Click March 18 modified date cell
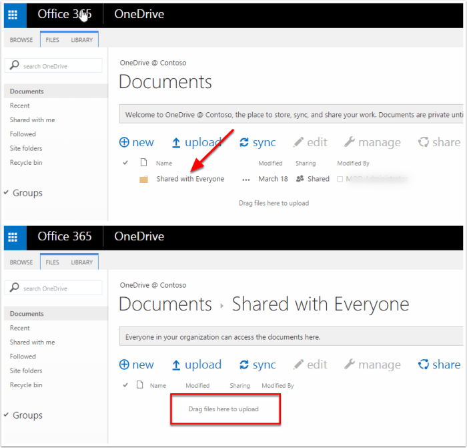Screen dimensions: 467x448 pyautogui.click(x=273, y=179)
